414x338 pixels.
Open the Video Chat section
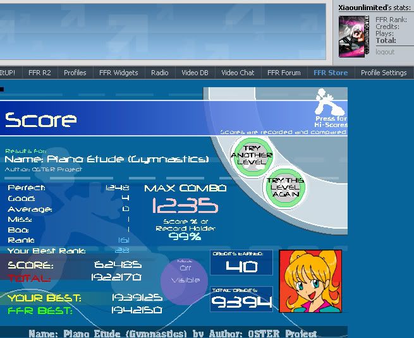[x=238, y=73]
